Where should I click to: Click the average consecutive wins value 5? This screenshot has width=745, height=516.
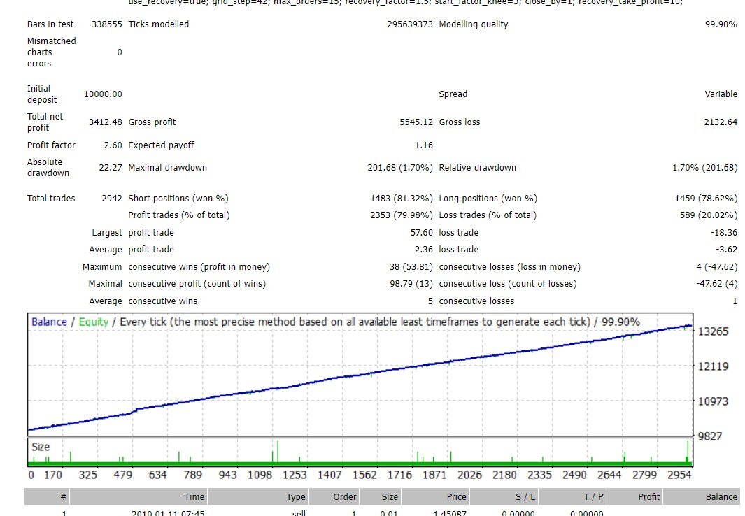coord(430,301)
